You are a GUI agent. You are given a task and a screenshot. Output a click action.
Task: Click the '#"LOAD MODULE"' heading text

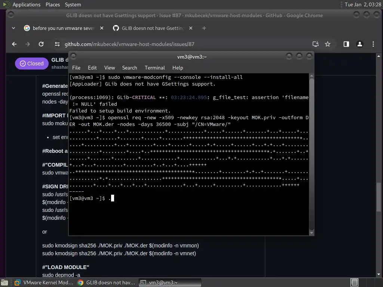[65, 267]
